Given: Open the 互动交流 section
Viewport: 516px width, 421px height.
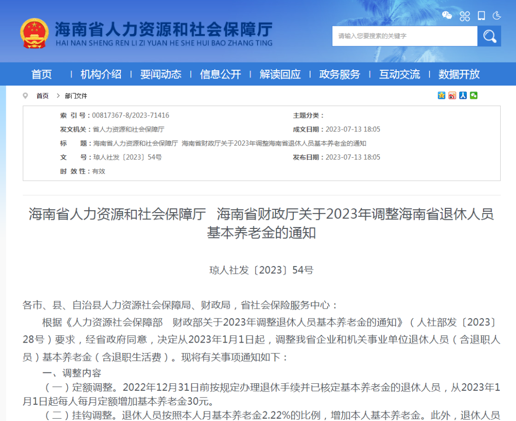Looking at the screenshot, I should [x=399, y=74].
